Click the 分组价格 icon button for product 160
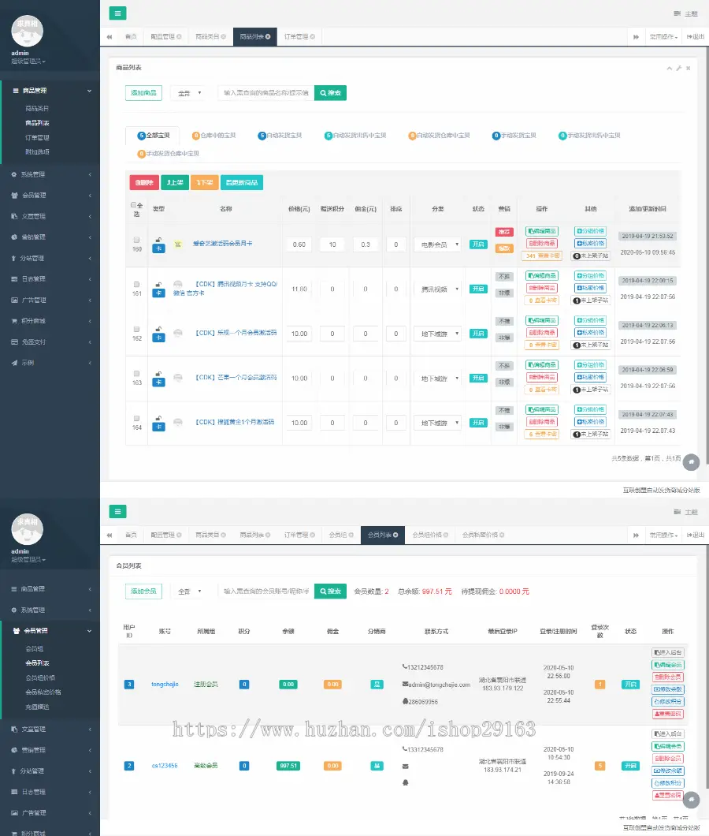This screenshot has height=836, width=709. click(590, 231)
